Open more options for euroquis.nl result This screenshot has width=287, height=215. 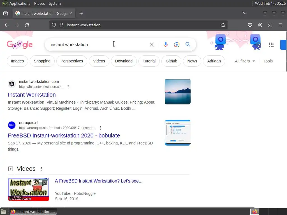pos(101,128)
